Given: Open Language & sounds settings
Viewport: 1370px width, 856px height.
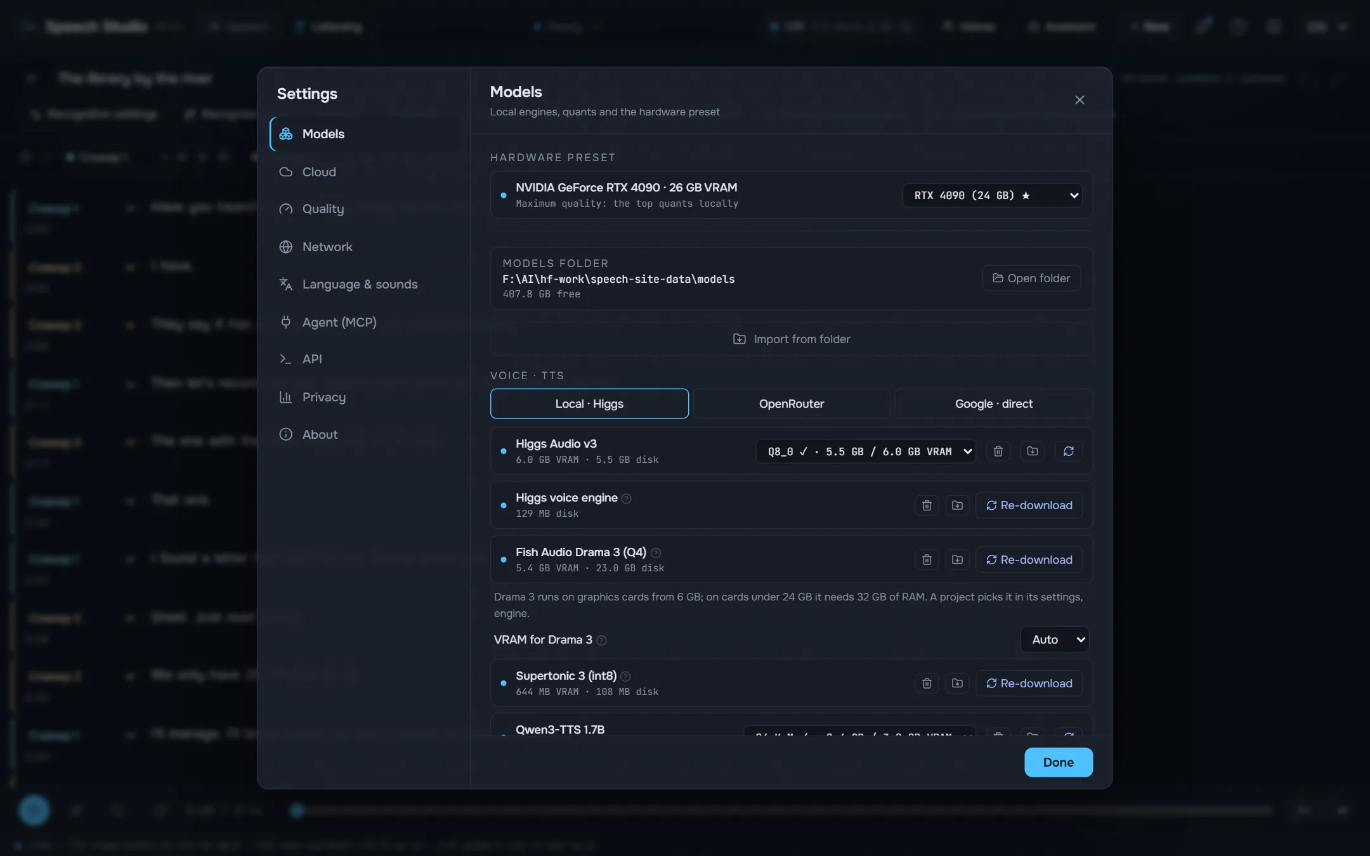Looking at the screenshot, I should coord(365,284).
